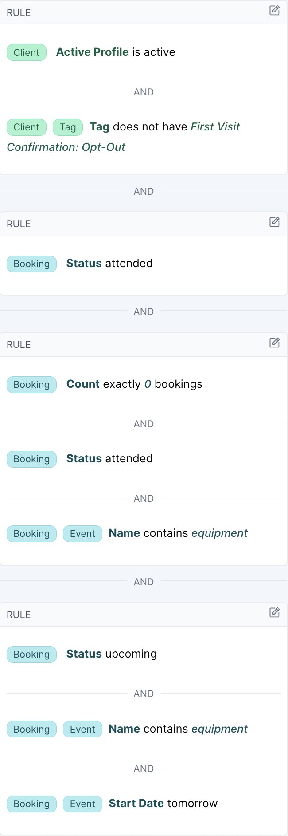Click Booking badge on Name contains equipment in last rule
Image resolution: width=288 pixels, height=836 pixels.
(31, 730)
